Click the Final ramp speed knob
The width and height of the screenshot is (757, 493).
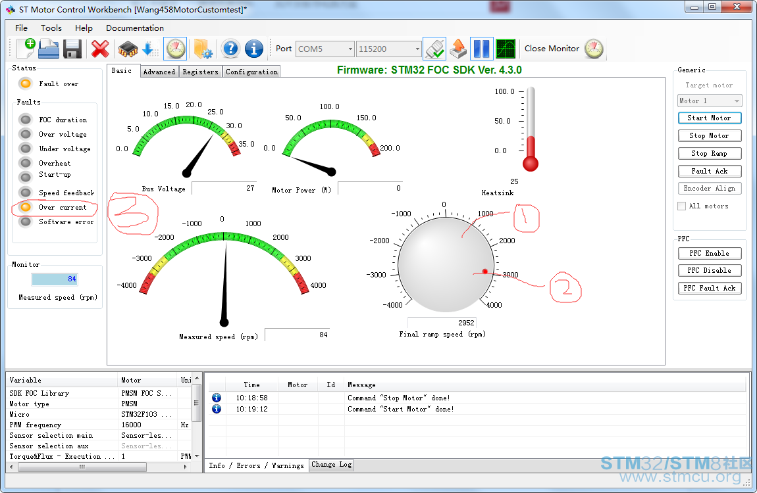pos(446,264)
